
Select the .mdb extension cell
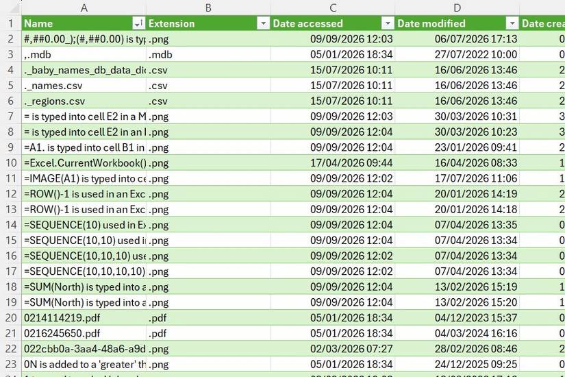click(208, 54)
